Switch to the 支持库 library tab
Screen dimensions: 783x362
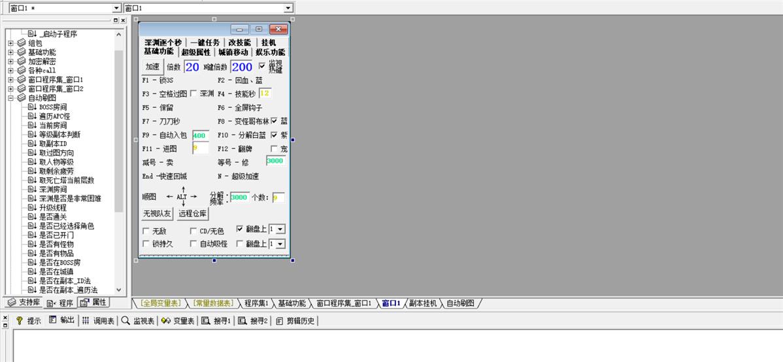[24, 303]
